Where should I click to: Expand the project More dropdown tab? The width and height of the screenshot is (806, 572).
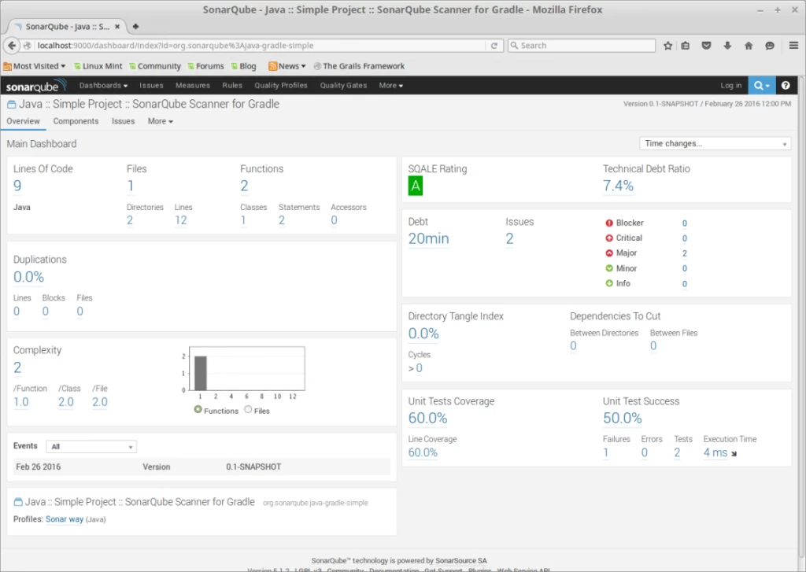click(161, 121)
